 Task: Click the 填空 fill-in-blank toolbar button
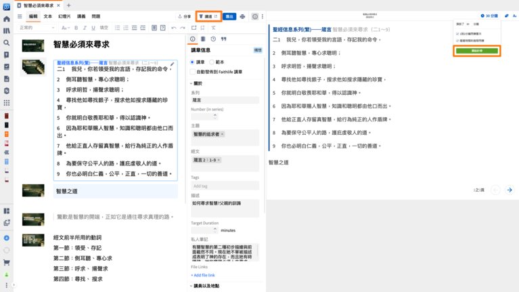pyautogui.click(x=104, y=28)
